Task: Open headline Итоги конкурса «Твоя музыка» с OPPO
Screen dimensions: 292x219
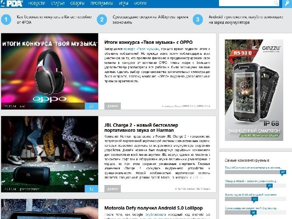Action: pyautogui.click(x=149, y=42)
